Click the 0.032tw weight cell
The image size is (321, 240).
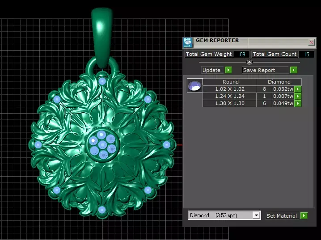(x=283, y=89)
